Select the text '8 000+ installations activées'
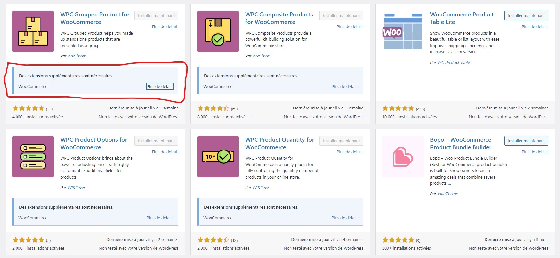The width and height of the screenshot is (560, 258). (x=223, y=117)
